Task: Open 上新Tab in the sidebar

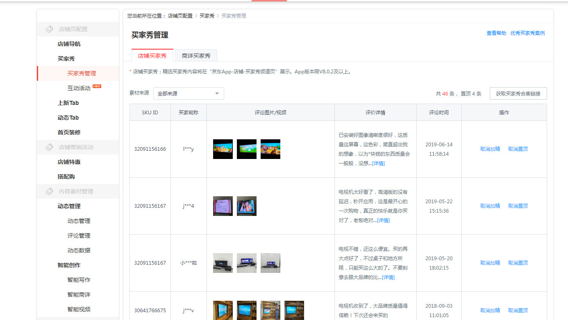Action: click(68, 103)
